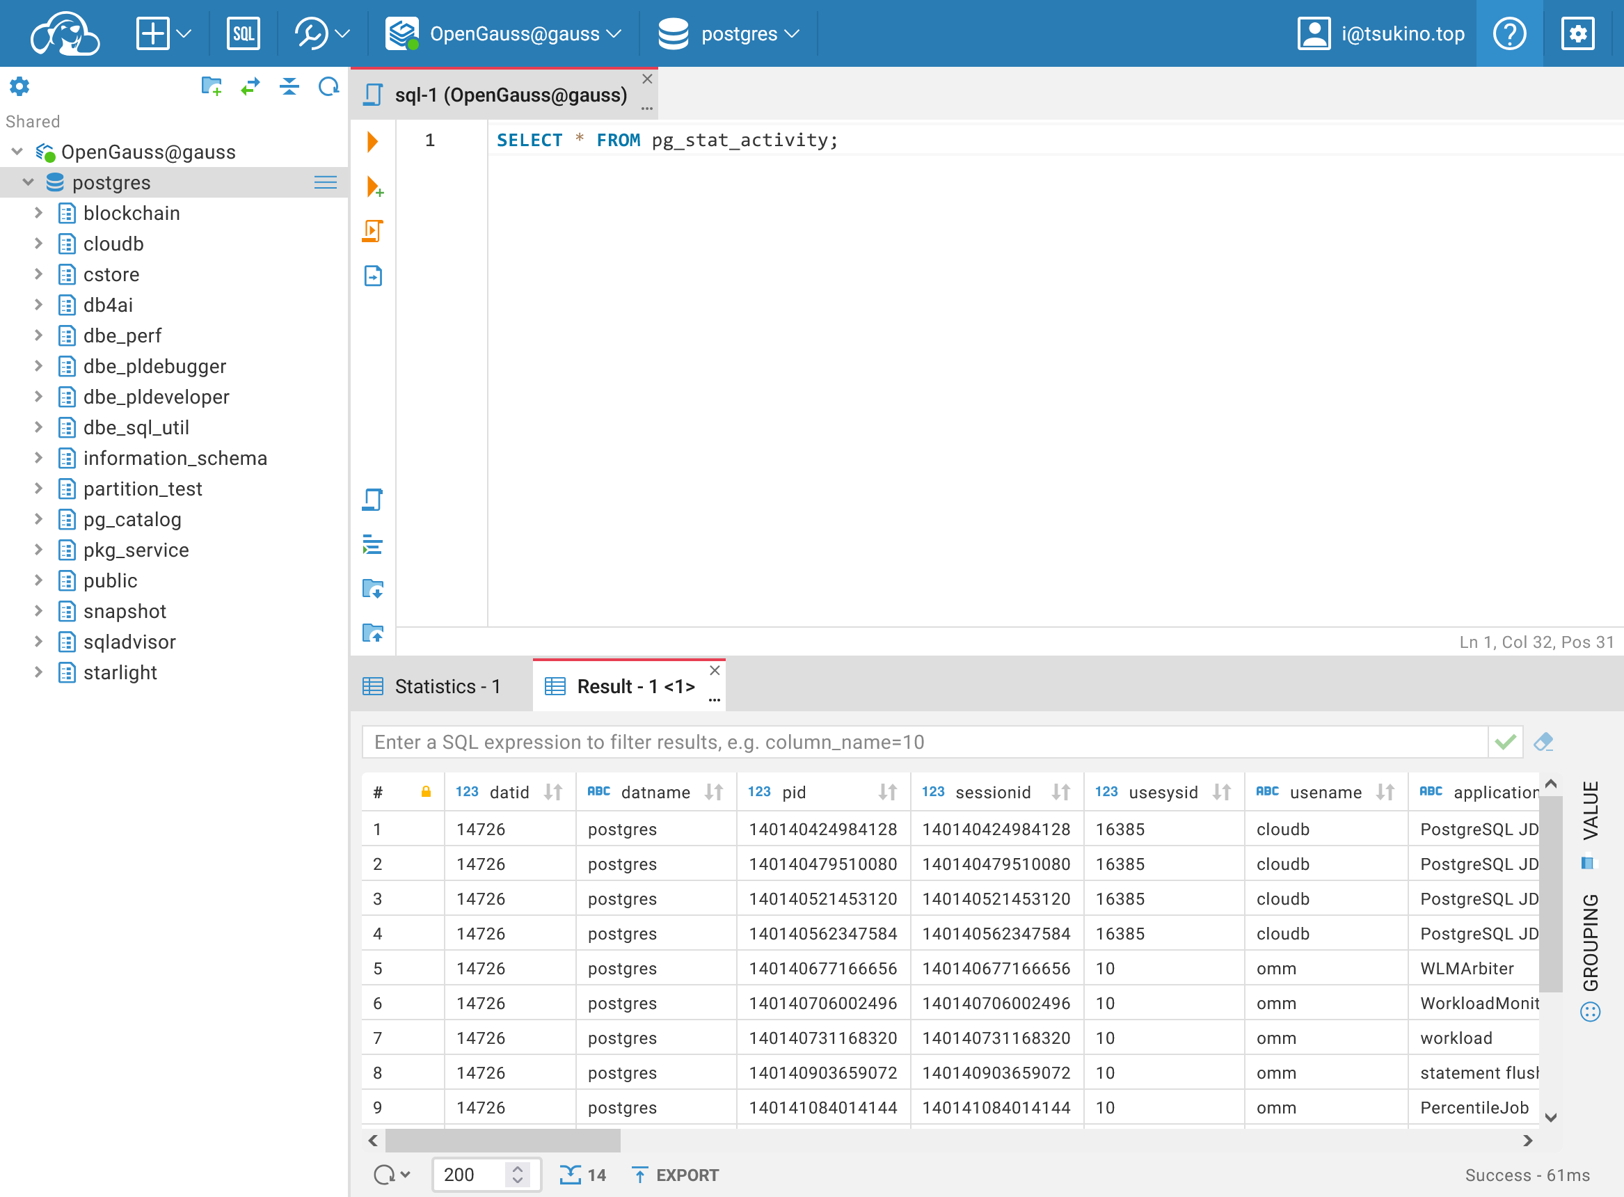Execute SQL statement with orange play arrow
The image size is (1624, 1197).
pos(372,141)
